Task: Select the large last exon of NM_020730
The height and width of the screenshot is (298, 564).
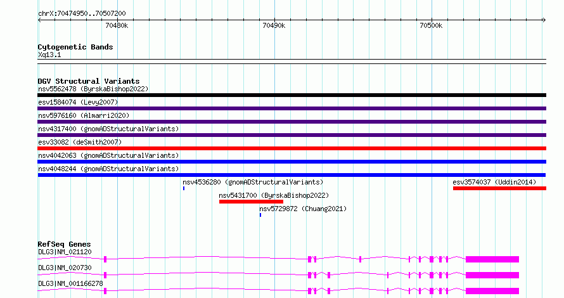Action: 492,275
